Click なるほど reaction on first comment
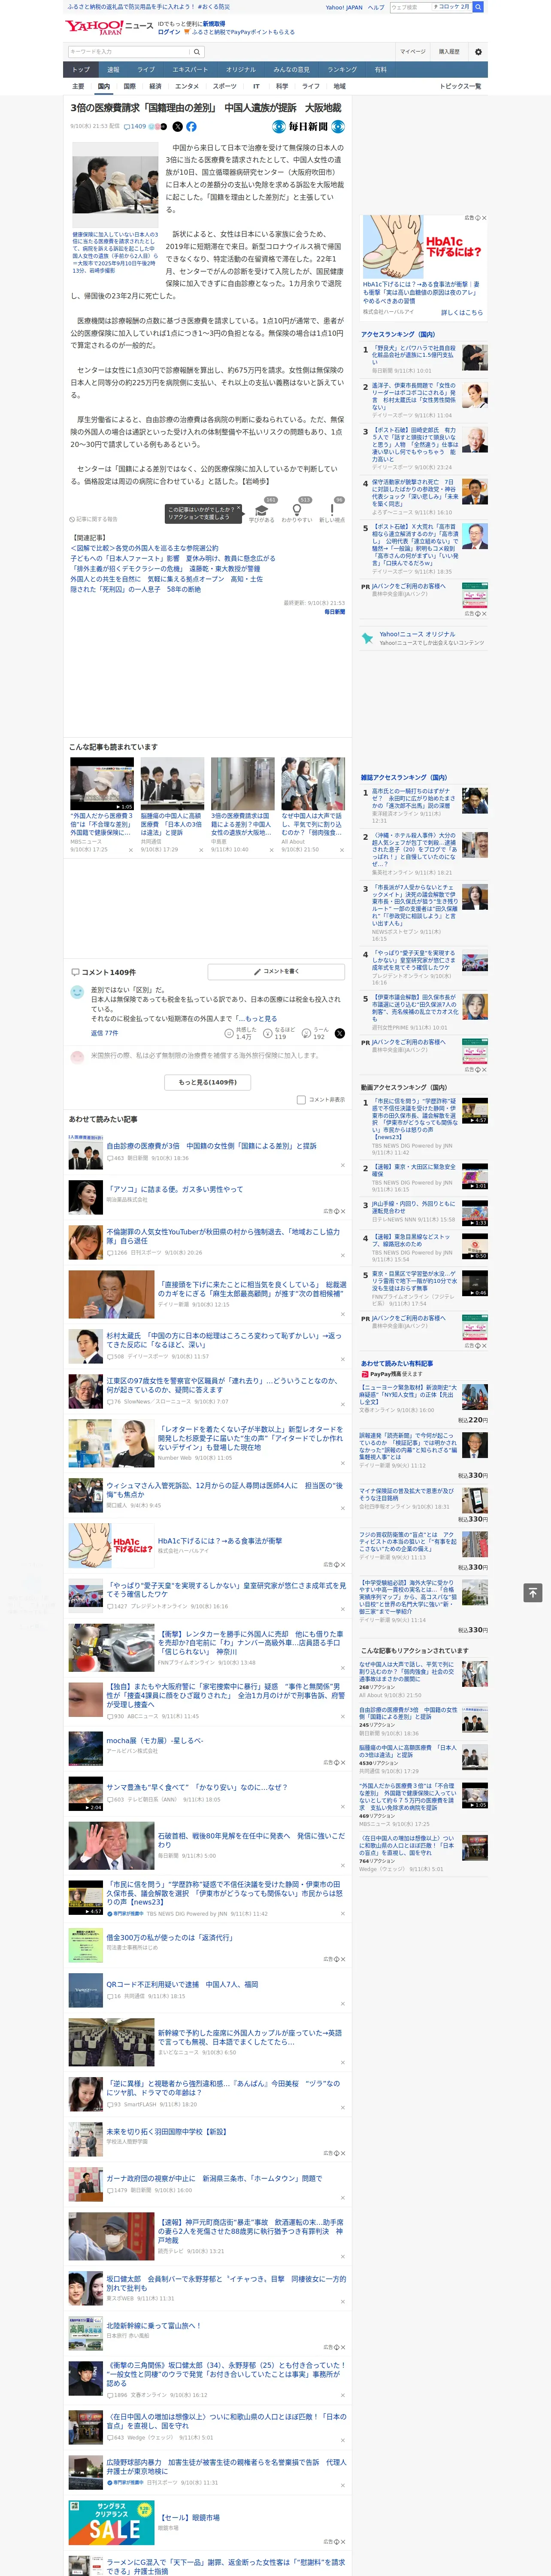 coord(280,1033)
